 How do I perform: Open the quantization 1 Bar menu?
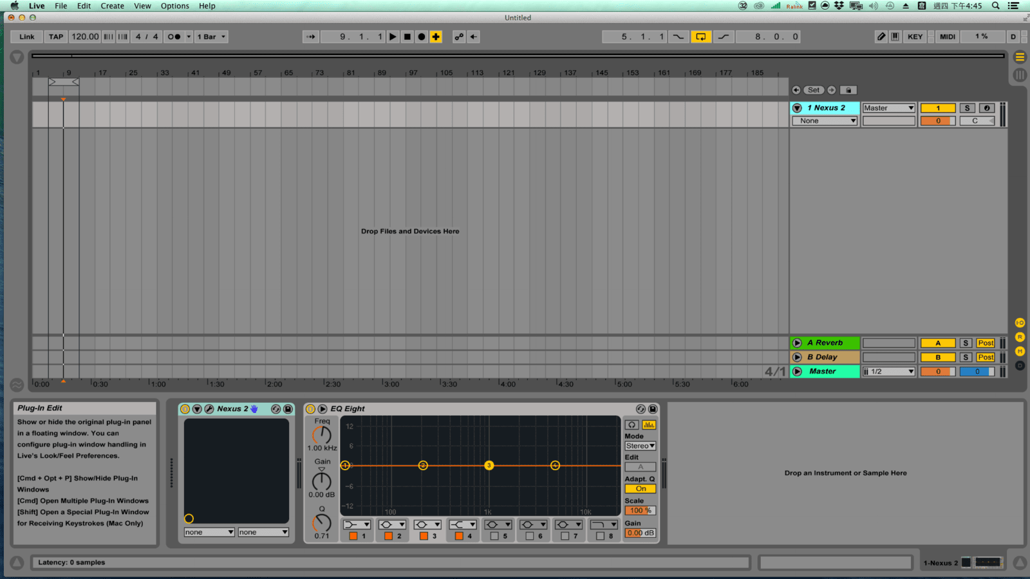coord(211,37)
